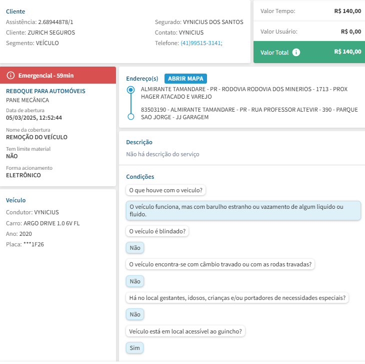The width and height of the screenshot is (365, 364).
Task: Click 'Não' answer under veículo blindado question
Action: click(135, 247)
